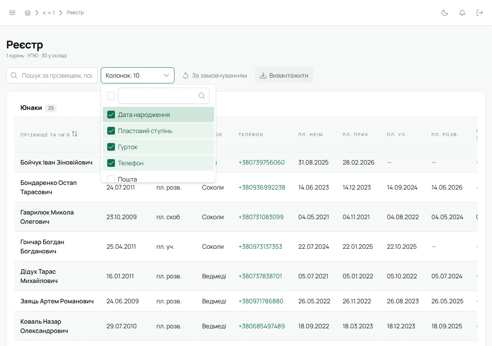This screenshot has width=492, height=346.
Task: Focus the surname search field
Action: 52,75
